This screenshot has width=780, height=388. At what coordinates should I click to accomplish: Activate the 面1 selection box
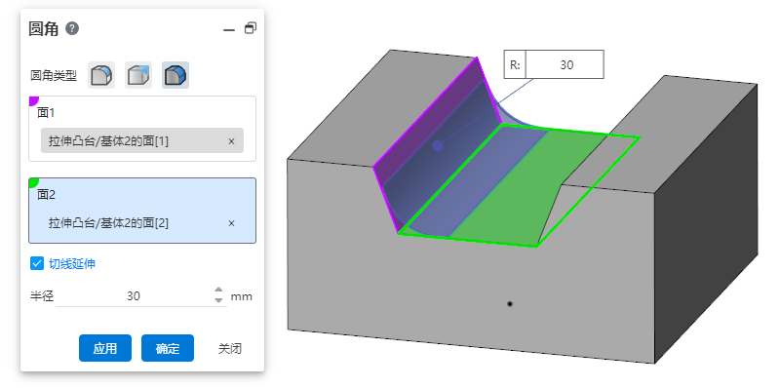tap(142, 129)
